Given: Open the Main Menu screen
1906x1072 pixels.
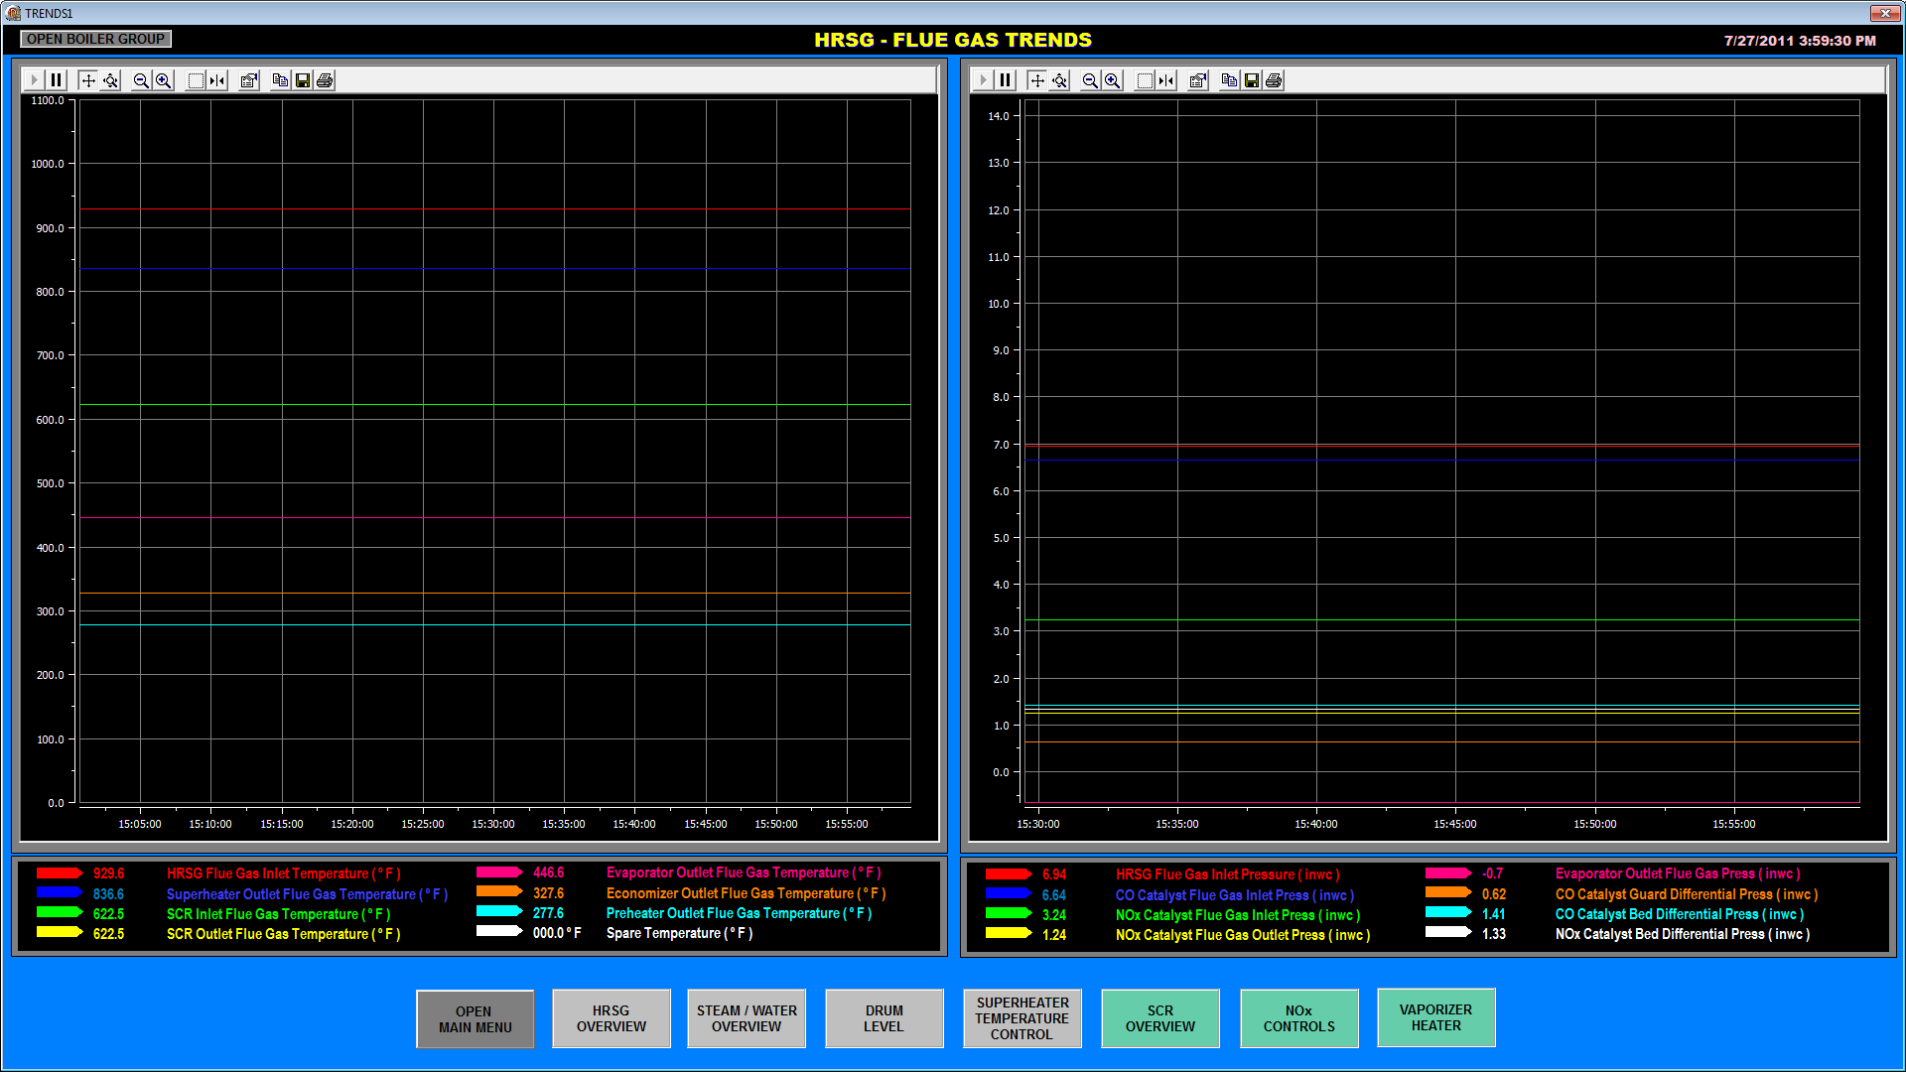Looking at the screenshot, I should (476, 1019).
